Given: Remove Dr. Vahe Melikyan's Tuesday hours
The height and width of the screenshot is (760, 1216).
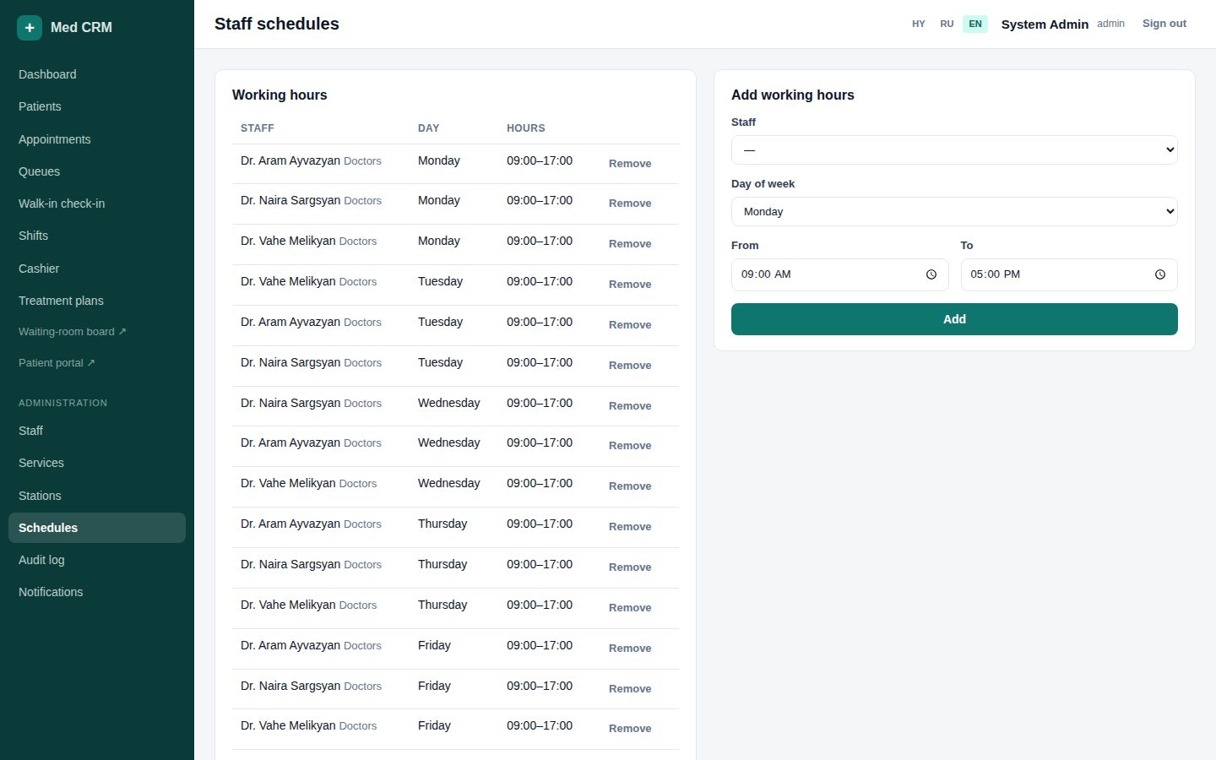Looking at the screenshot, I should [x=630, y=285].
